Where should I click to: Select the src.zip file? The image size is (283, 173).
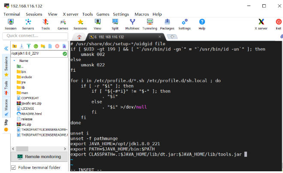pos(24,124)
